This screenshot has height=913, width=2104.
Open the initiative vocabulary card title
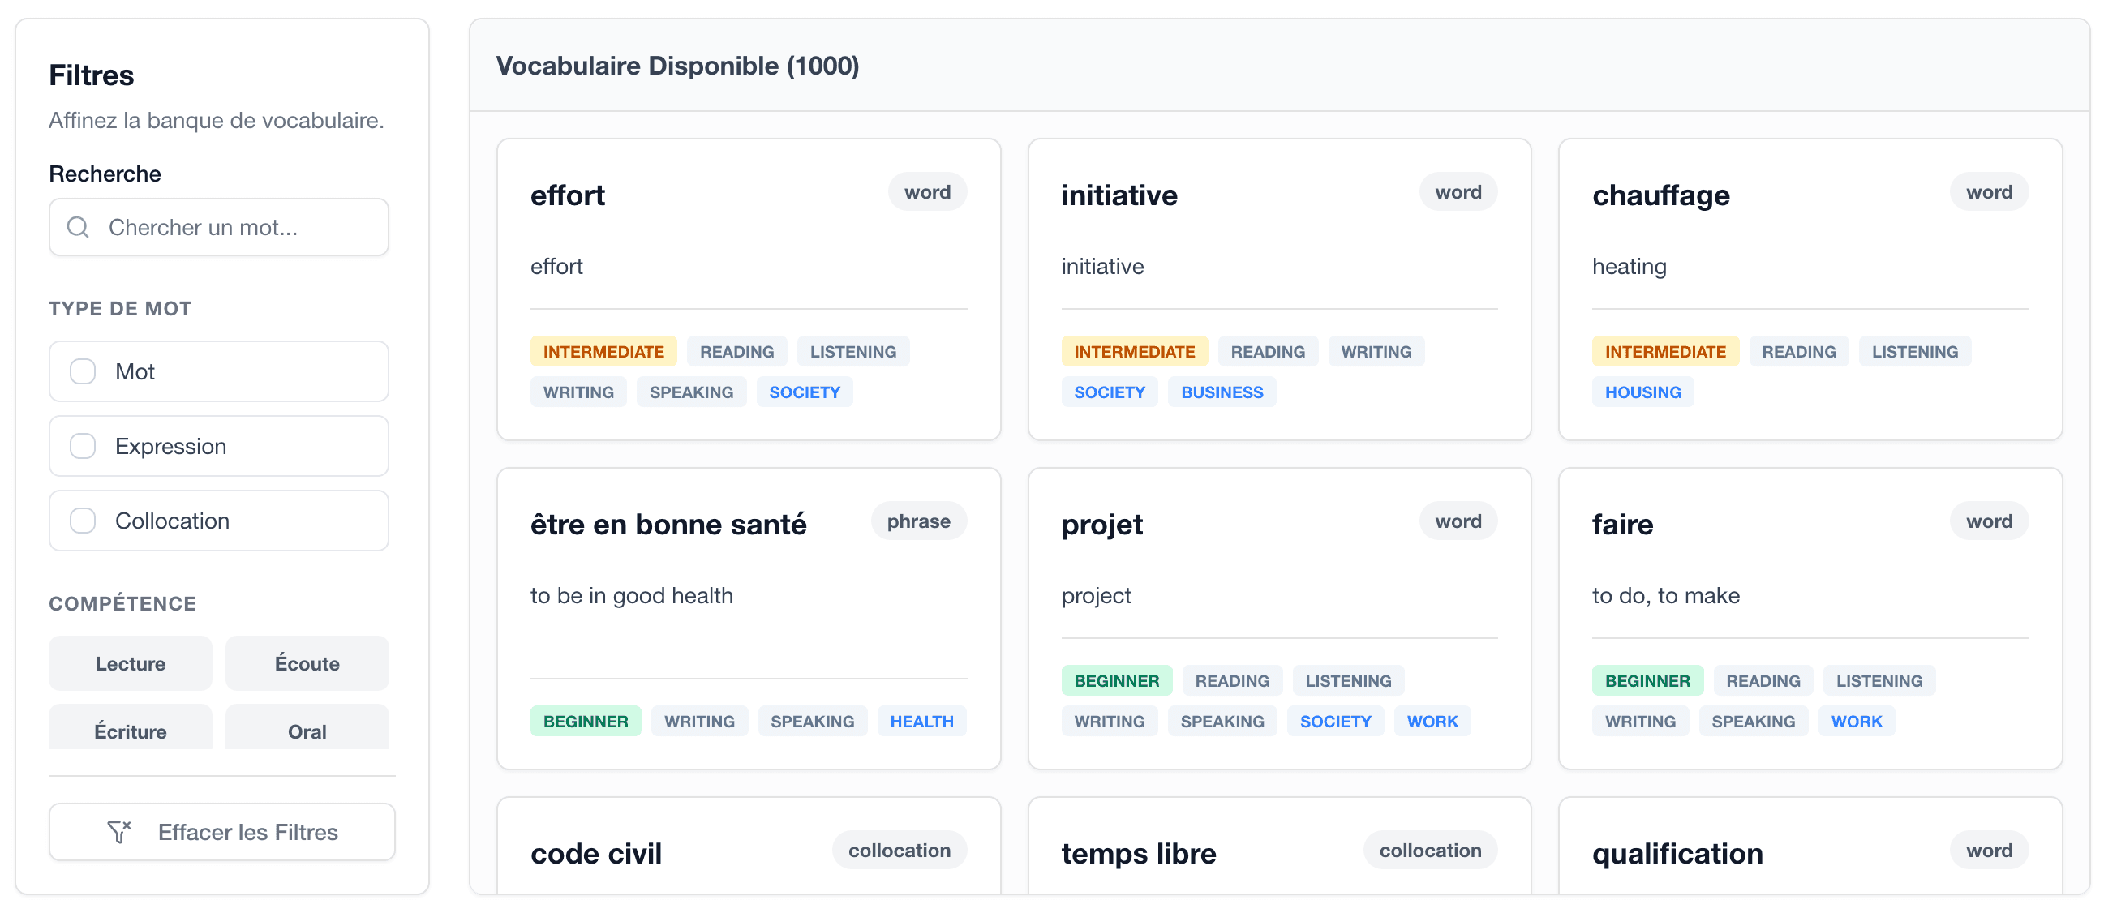coord(1119,195)
